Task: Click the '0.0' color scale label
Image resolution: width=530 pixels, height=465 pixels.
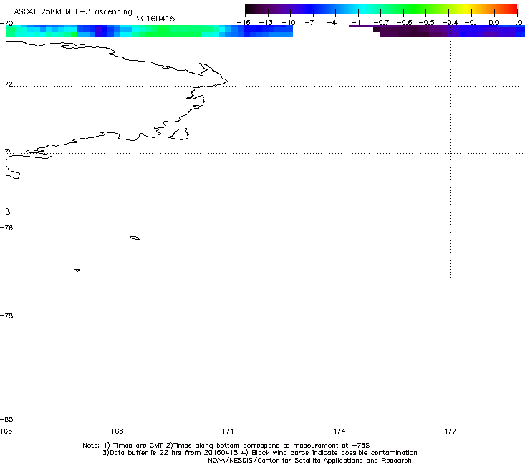Action: 494,23
